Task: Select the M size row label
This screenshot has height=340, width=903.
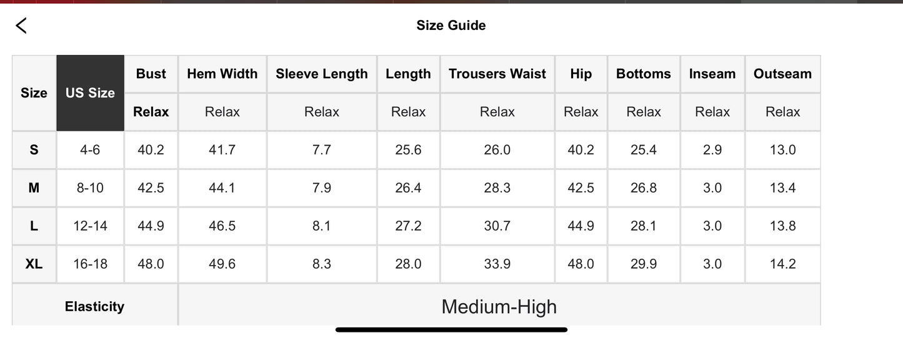Action: [34, 188]
